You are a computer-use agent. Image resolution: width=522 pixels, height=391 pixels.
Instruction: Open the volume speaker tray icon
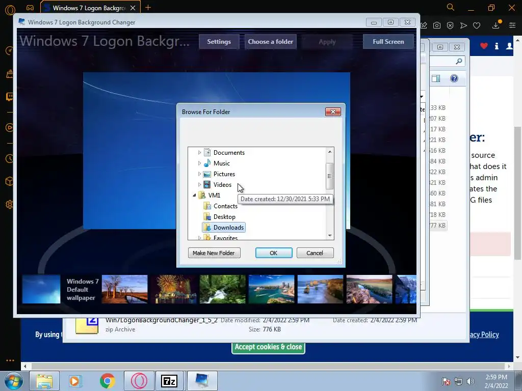471,381
